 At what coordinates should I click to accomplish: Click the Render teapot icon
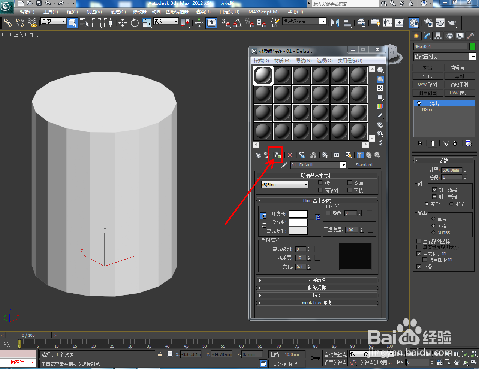point(453,23)
